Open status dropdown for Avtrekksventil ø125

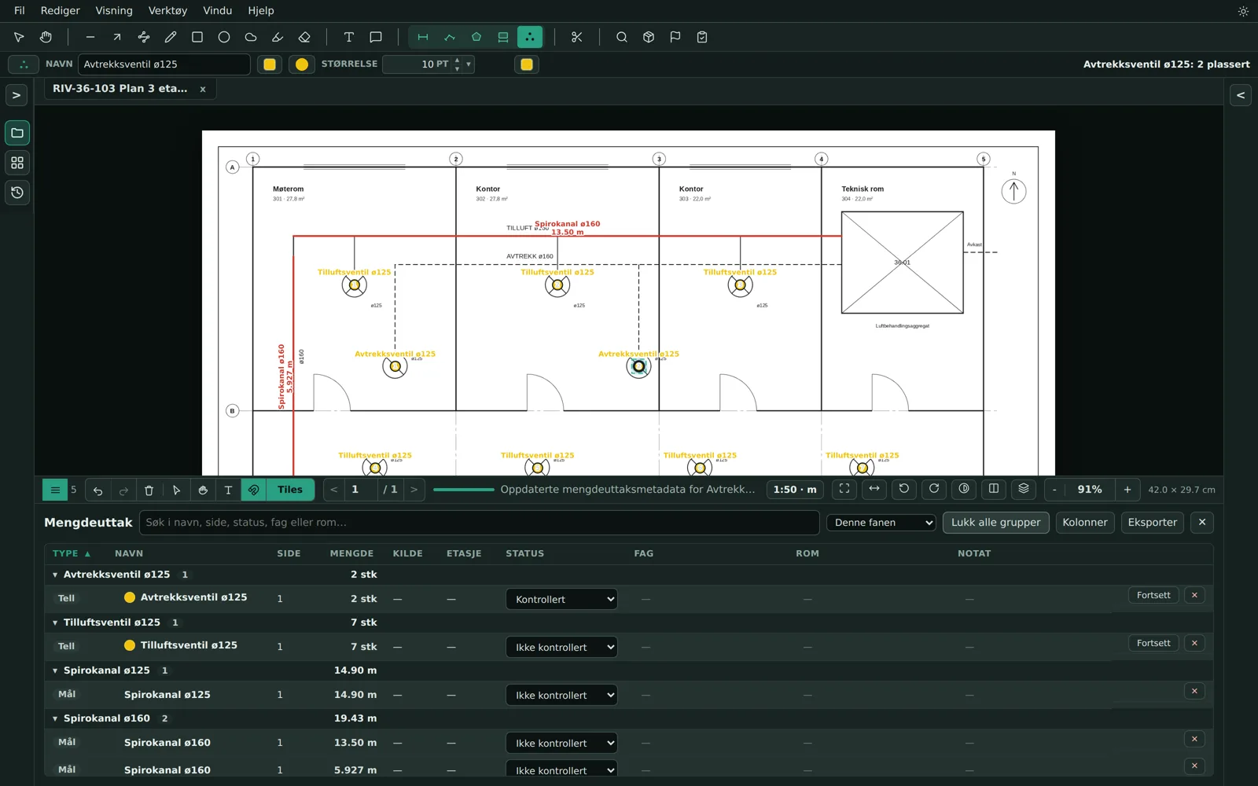click(561, 599)
